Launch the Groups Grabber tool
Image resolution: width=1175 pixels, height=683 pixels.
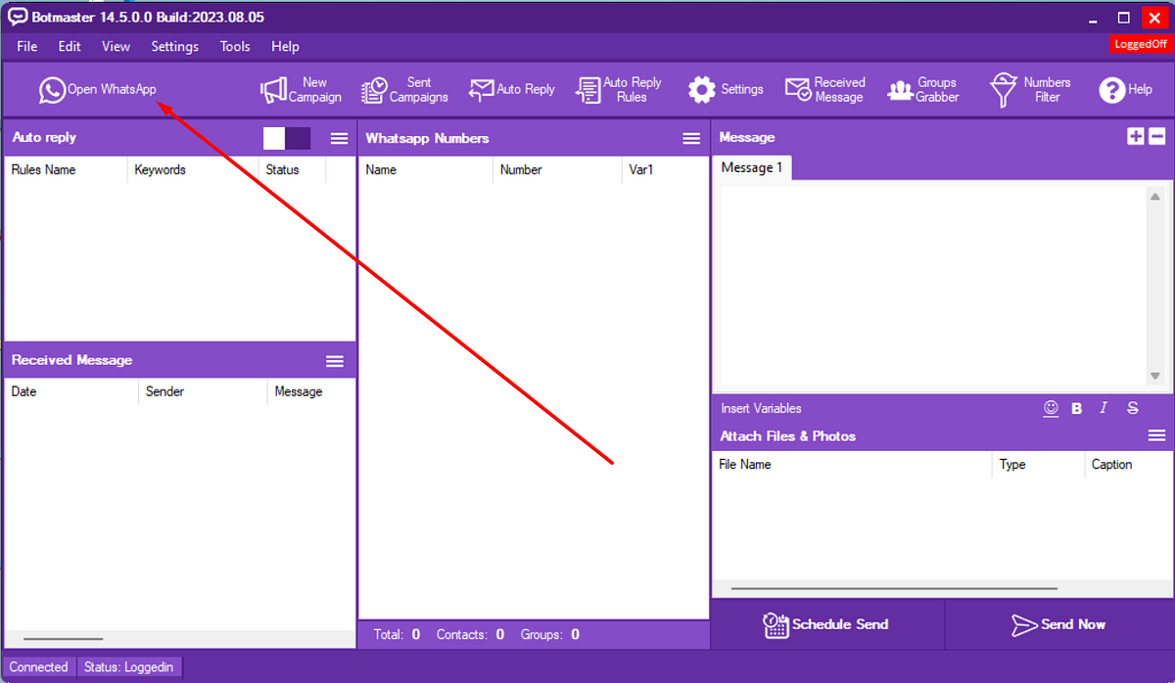click(923, 89)
